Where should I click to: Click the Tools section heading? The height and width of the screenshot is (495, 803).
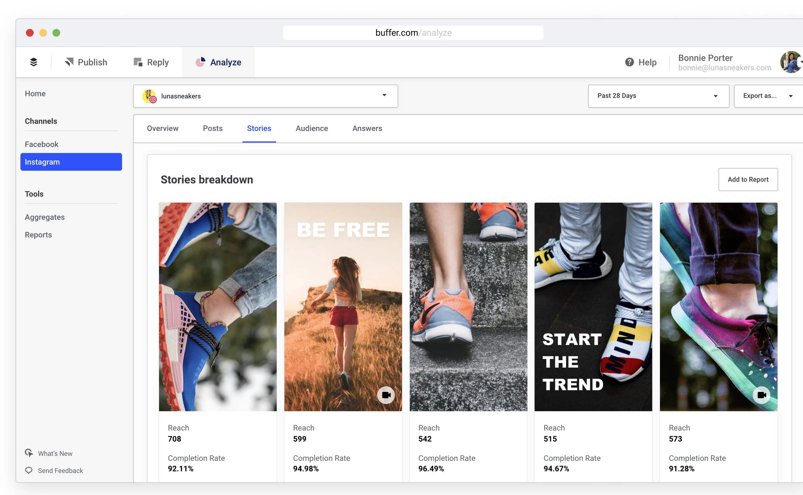(34, 194)
